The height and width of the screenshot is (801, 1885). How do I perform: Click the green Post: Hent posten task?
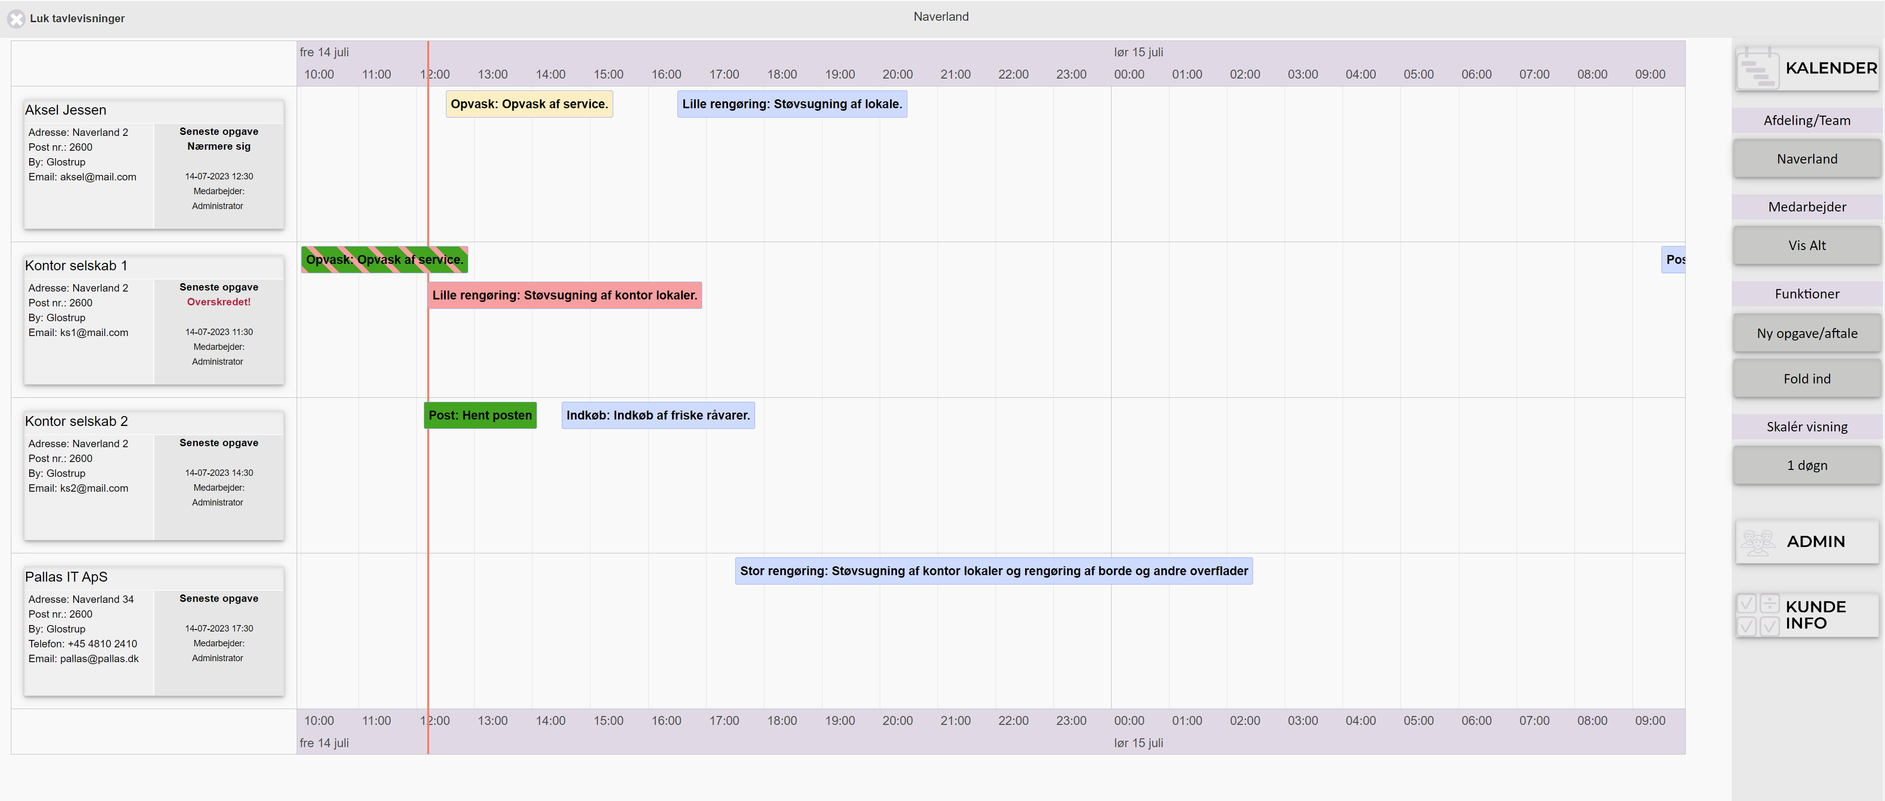480,416
